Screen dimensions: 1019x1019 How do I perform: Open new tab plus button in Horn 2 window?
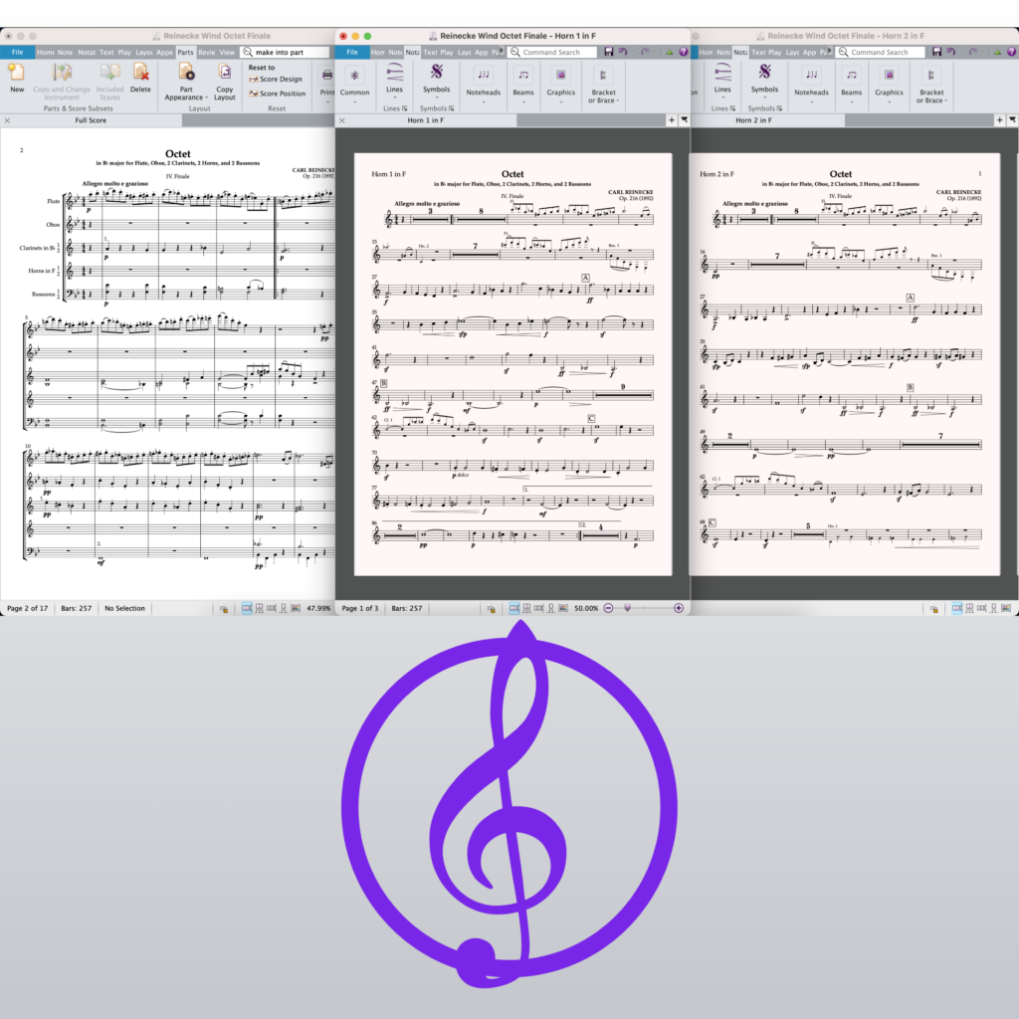999,120
